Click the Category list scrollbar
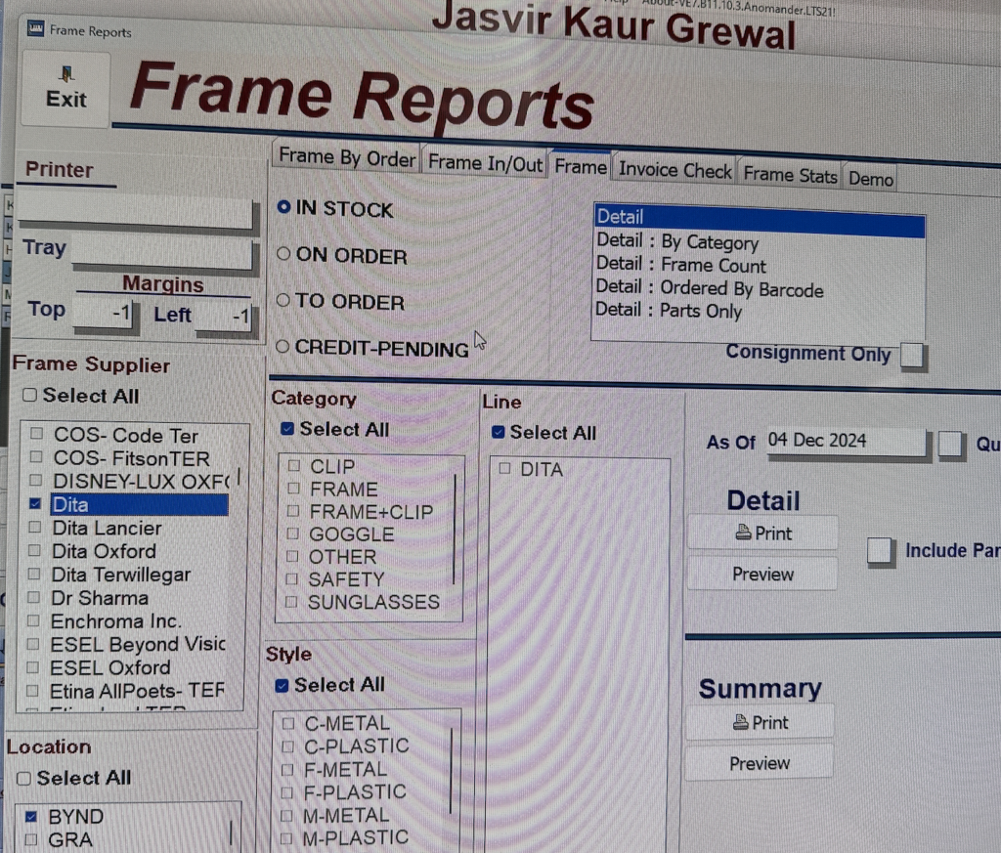 click(x=456, y=530)
